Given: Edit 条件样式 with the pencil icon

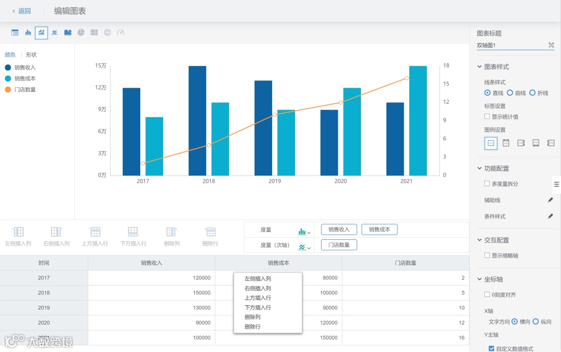Looking at the screenshot, I should click(x=550, y=216).
